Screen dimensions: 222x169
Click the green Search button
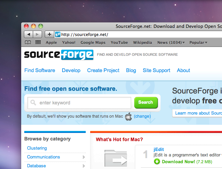pyautogui.click(x=146, y=103)
